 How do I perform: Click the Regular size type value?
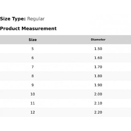(x=36, y=19)
